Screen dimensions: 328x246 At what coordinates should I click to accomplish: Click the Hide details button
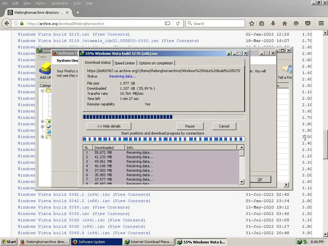109,126
